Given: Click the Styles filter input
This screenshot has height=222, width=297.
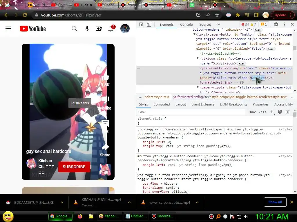Looking at the screenshot, I should [191, 112].
